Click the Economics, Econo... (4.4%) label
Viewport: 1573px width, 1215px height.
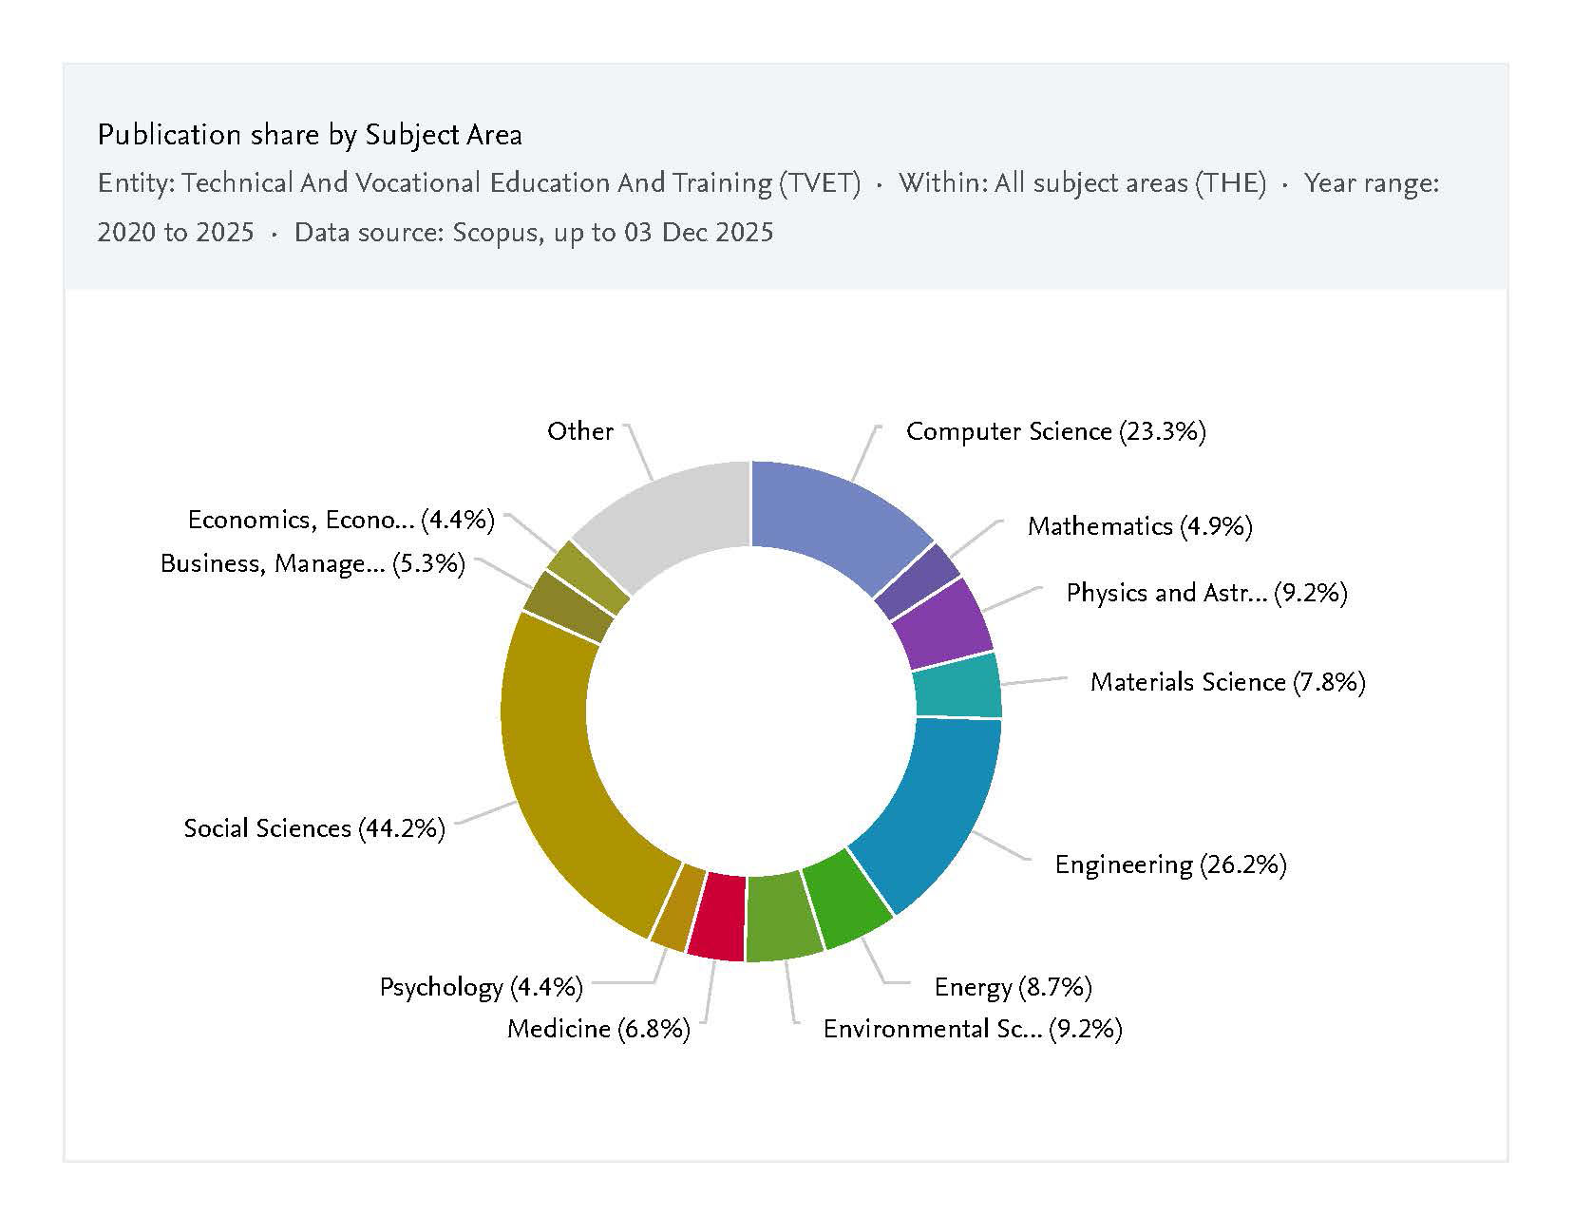coord(341,520)
